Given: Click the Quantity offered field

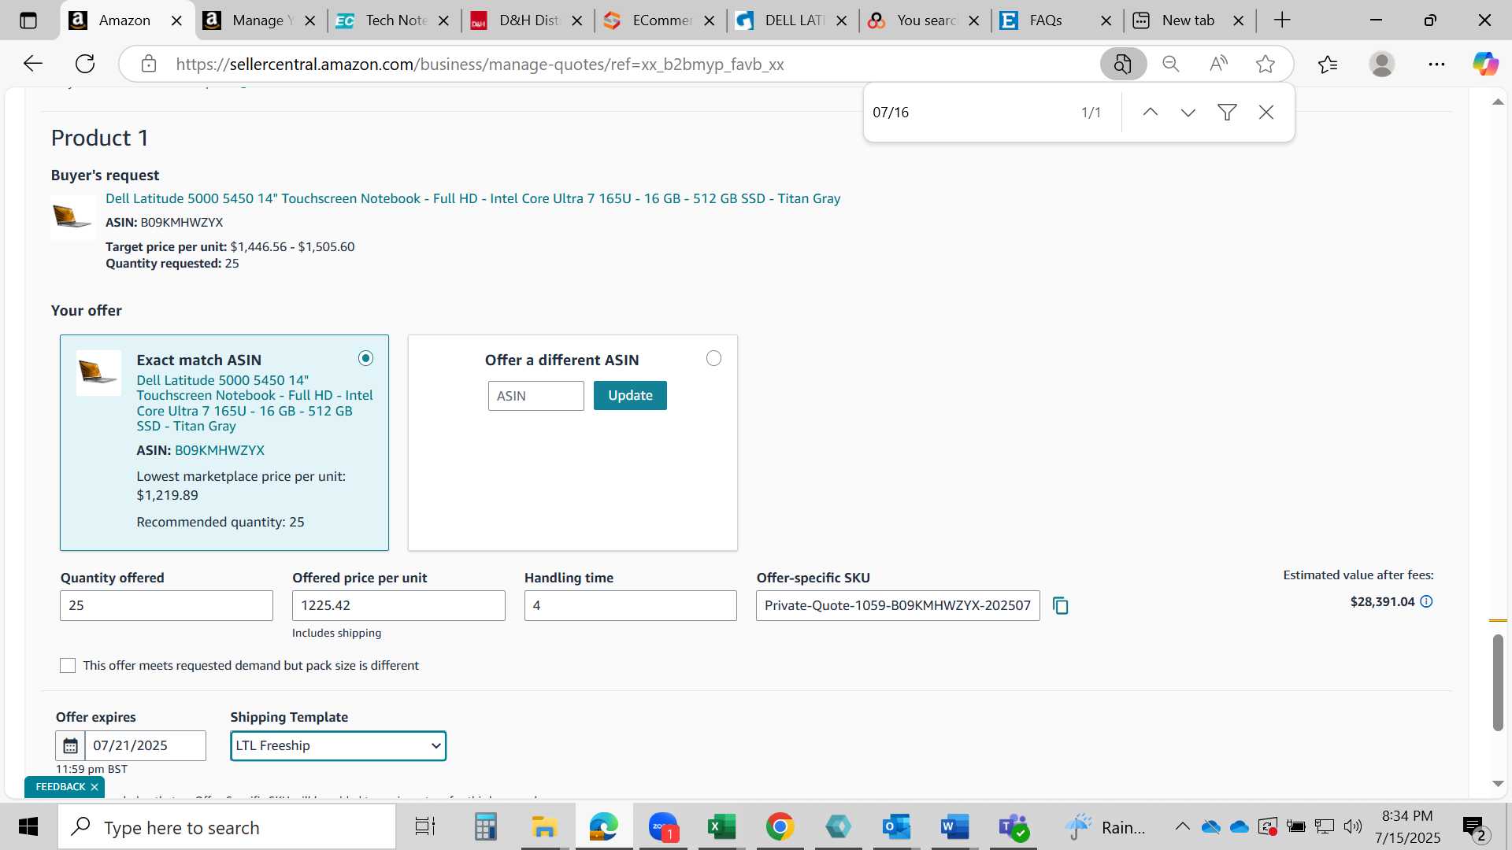Looking at the screenshot, I should click(x=166, y=605).
